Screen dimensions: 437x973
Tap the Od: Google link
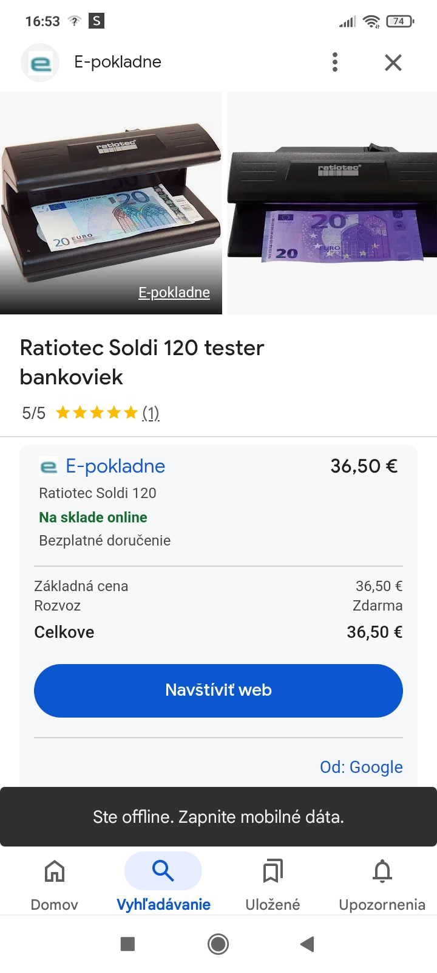361,767
